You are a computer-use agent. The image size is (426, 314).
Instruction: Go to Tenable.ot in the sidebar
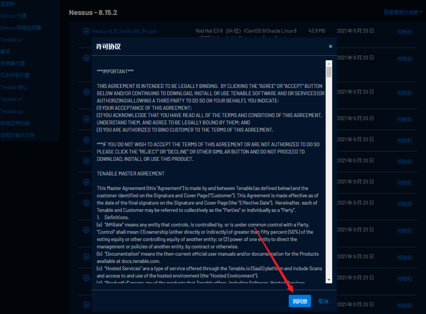click(x=11, y=99)
